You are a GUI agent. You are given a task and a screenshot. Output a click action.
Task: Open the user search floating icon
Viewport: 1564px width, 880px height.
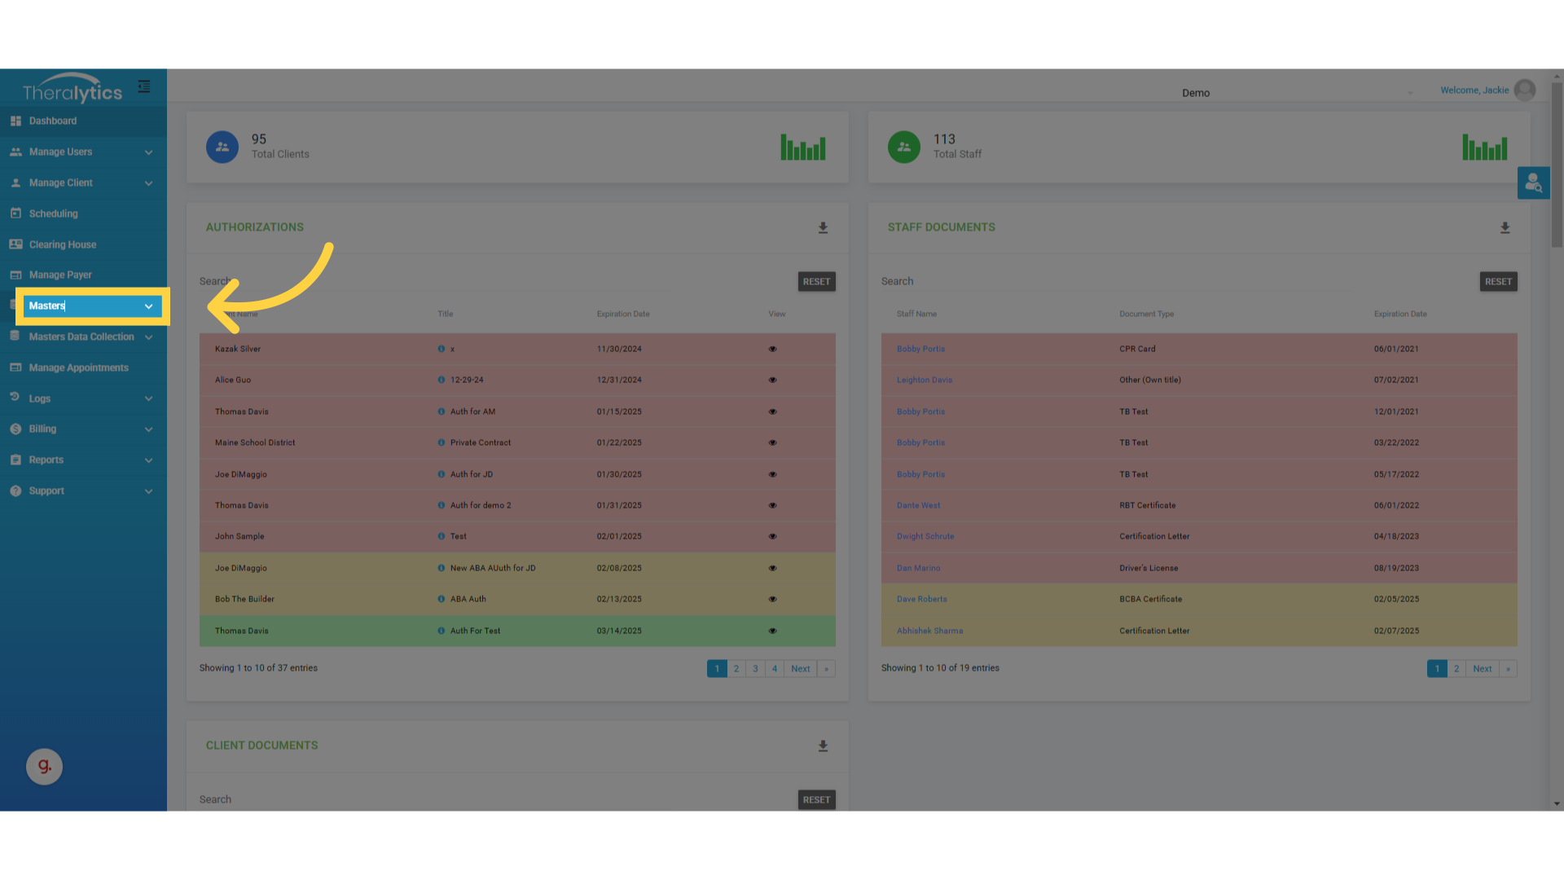(x=1533, y=183)
